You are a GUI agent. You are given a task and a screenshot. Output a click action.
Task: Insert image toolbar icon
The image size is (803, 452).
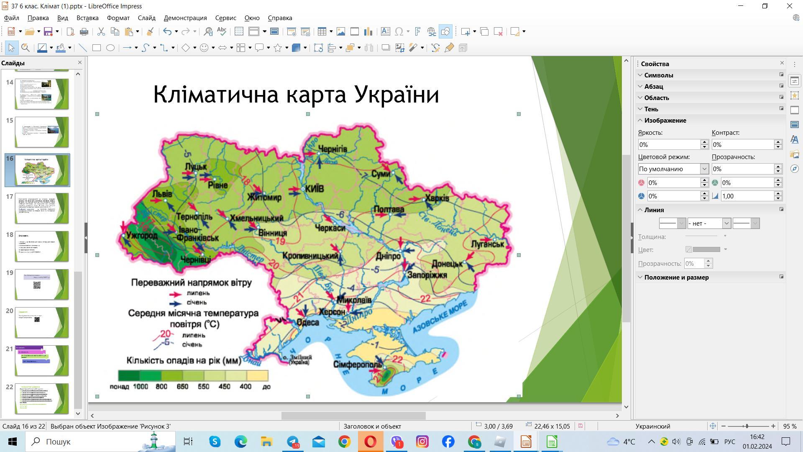pos(341,31)
